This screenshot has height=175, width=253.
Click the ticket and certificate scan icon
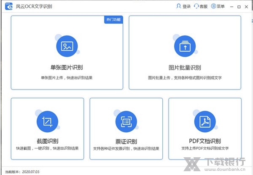126,121
